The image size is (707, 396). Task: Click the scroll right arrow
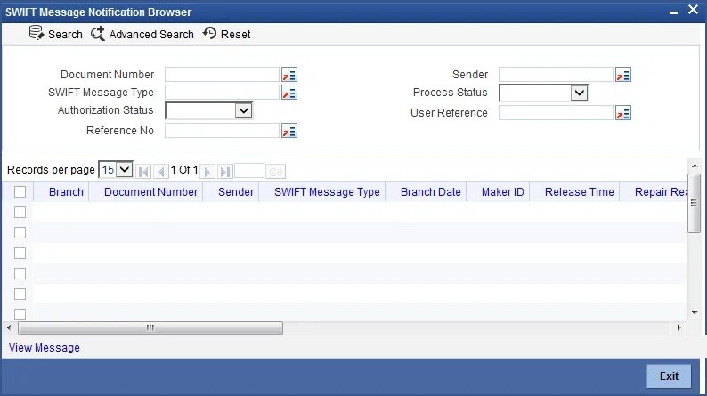pyautogui.click(x=679, y=328)
